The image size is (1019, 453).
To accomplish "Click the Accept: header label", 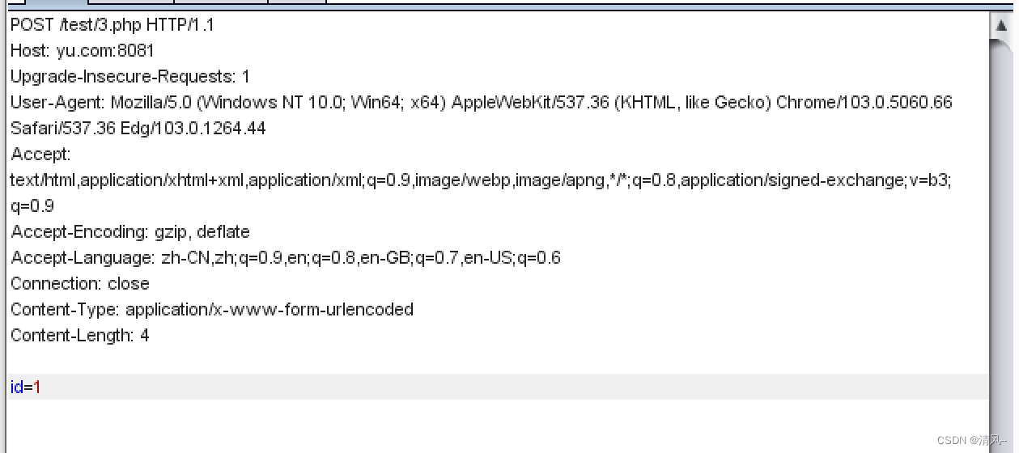I will tap(41, 155).
